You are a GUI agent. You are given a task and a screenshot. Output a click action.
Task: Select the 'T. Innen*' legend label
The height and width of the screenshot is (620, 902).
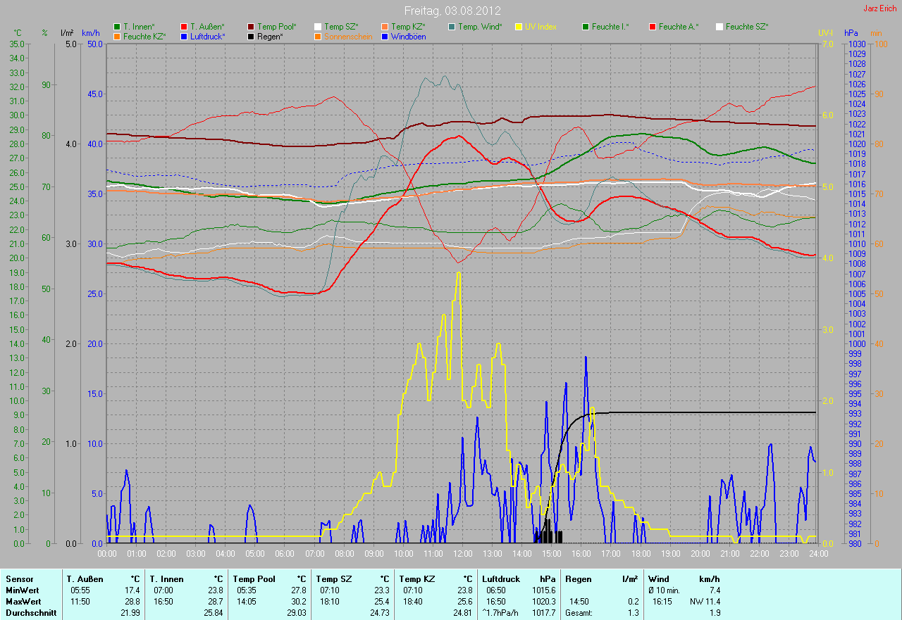tap(139, 27)
